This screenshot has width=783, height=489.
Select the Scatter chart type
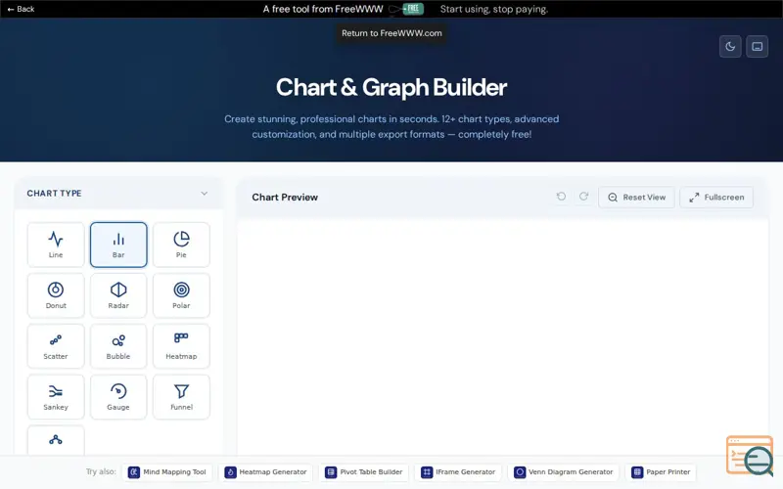[x=56, y=346]
